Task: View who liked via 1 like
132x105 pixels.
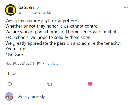Action: 12,74
